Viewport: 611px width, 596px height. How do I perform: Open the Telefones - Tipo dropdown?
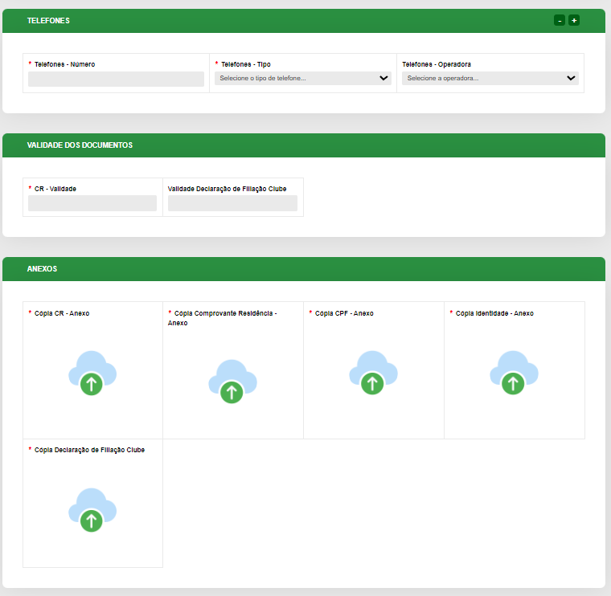pyautogui.click(x=303, y=79)
